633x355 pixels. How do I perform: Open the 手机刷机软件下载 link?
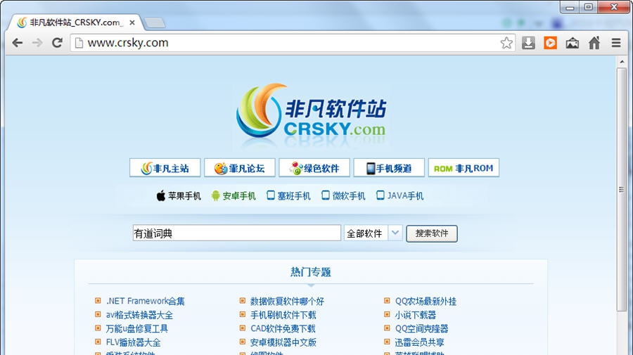click(283, 315)
